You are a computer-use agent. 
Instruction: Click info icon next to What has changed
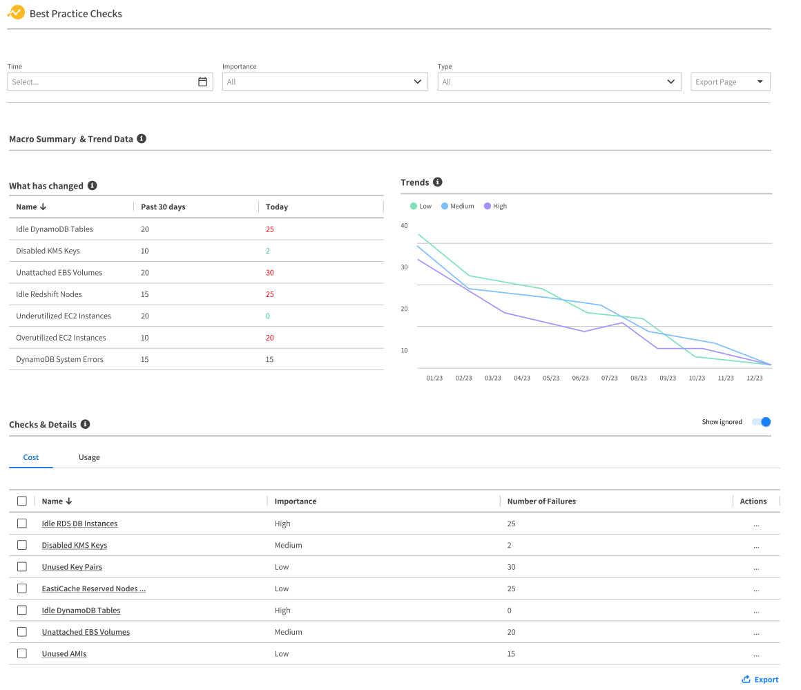coord(92,186)
